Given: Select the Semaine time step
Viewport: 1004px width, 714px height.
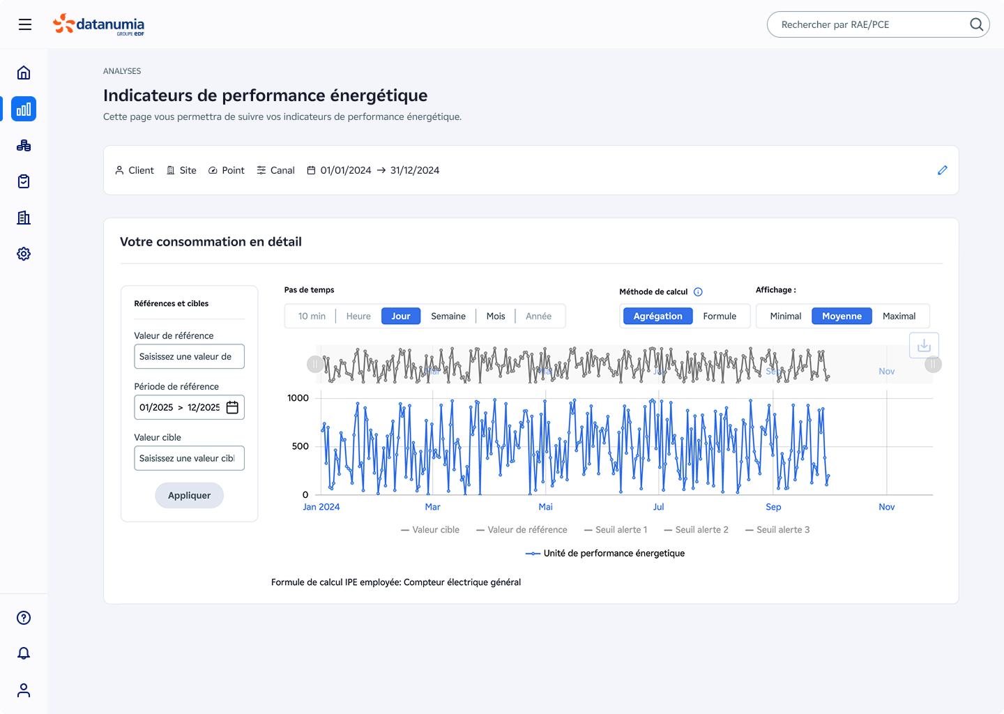Looking at the screenshot, I should 448,316.
